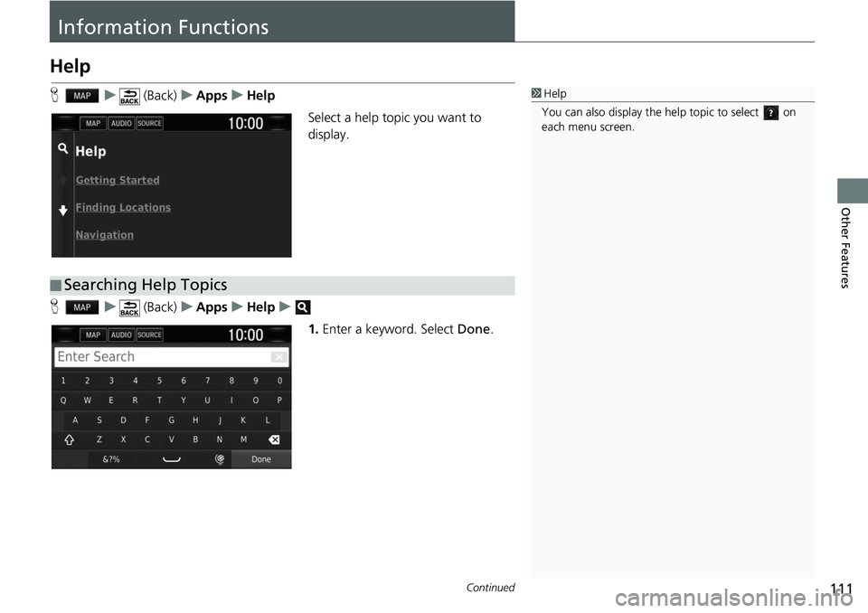
Task: Select the Navigation help topic
Action: click(x=105, y=235)
